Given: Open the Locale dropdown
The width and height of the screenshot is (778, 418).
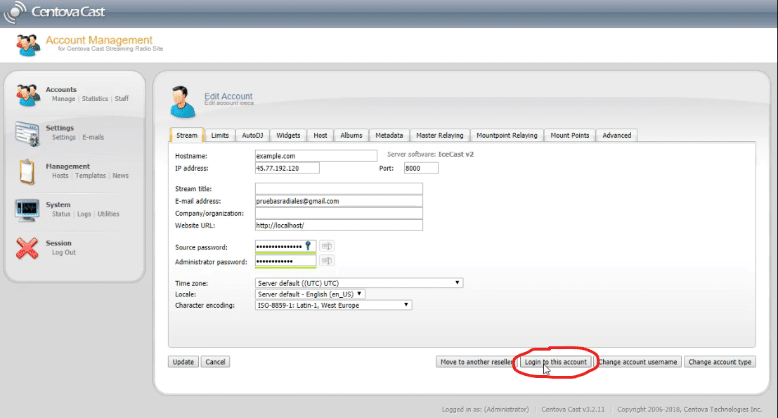Looking at the screenshot, I should [310, 294].
